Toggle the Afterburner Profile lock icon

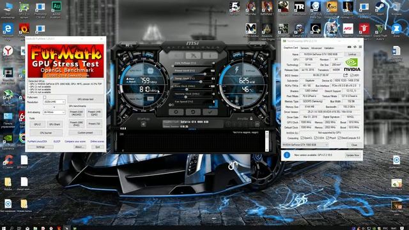click(251, 119)
